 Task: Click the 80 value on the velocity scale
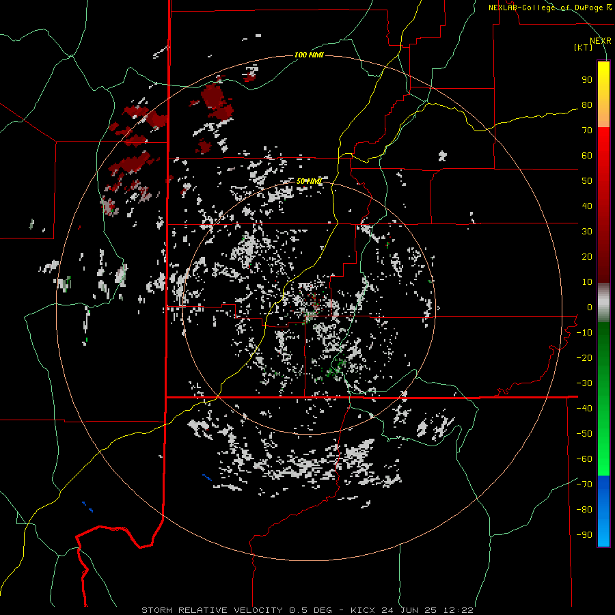pos(587,105)
